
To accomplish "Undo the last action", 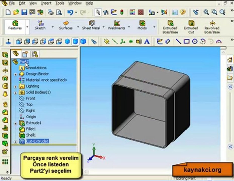I will (x=70, y=12).
